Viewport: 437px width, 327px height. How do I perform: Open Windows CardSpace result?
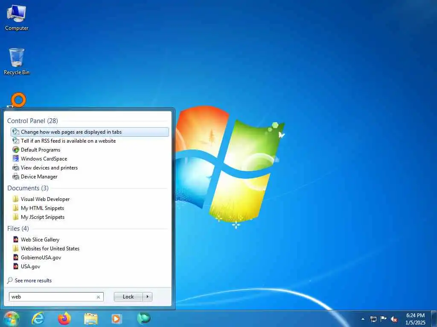tap(90, 158)
